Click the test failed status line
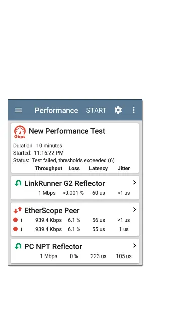This screenshot has height=309, width=181. tap(64, 160)
